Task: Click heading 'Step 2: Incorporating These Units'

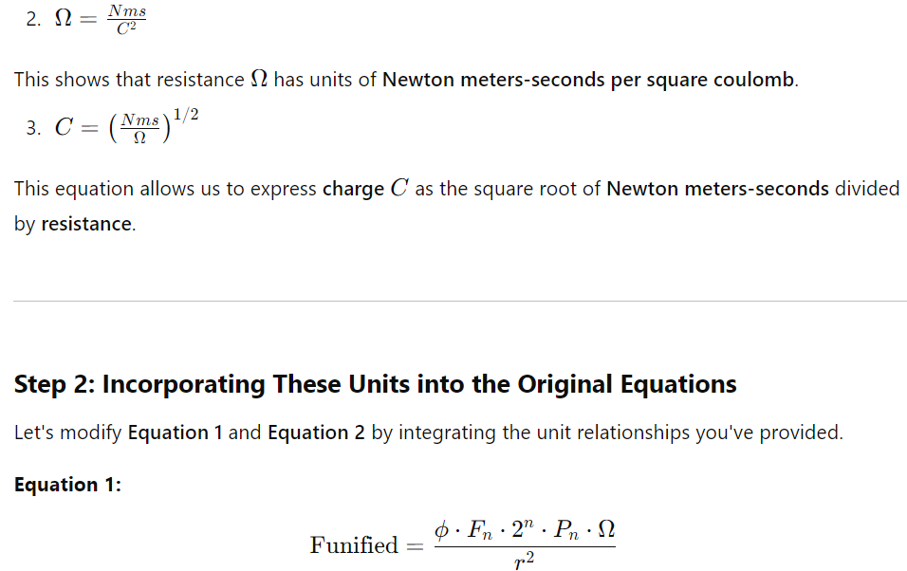Action: [375, 383]
